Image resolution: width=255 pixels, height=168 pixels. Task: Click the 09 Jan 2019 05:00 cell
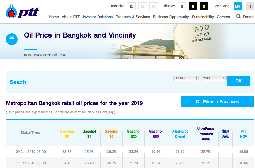coord(31,152)
